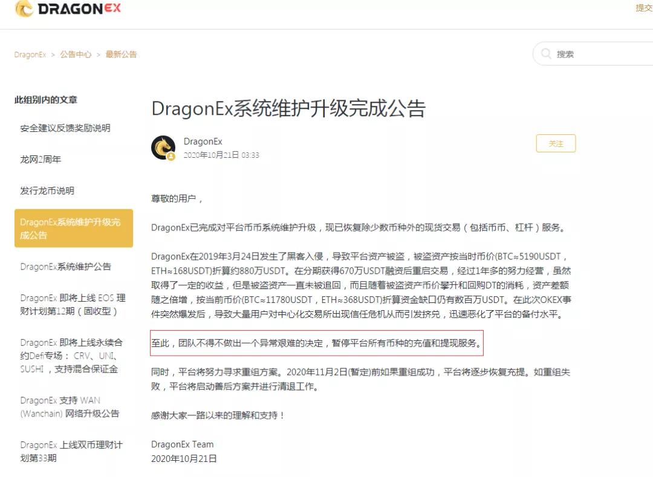Click the DragonEx author name
The width and height of the screenshot is (653, 477).
[x=203, y=141]
